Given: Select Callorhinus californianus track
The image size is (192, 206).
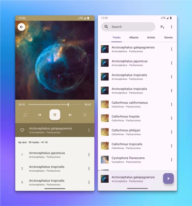Looking at the screenshot, I should (137, 104).
